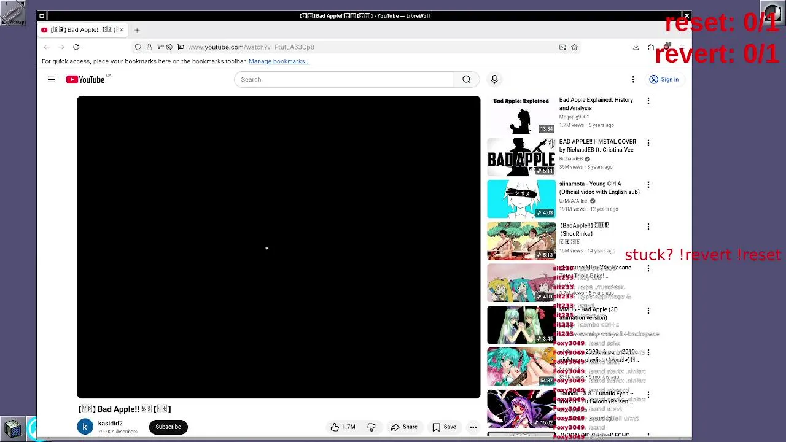Image resolution: width=786 pixels, height=442 pixels.
Task: Select the Bad Apple YouTube tab
Action: coord(83,29)
